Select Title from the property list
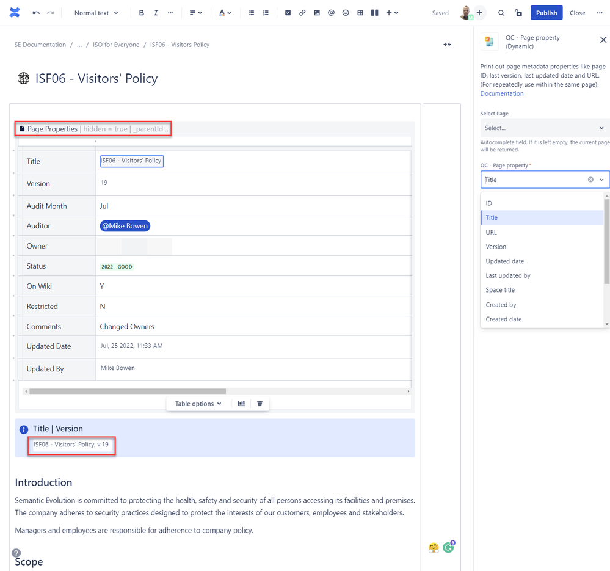Screen dimensions: 610x571 pyautogui.click(x=542, y=217)
